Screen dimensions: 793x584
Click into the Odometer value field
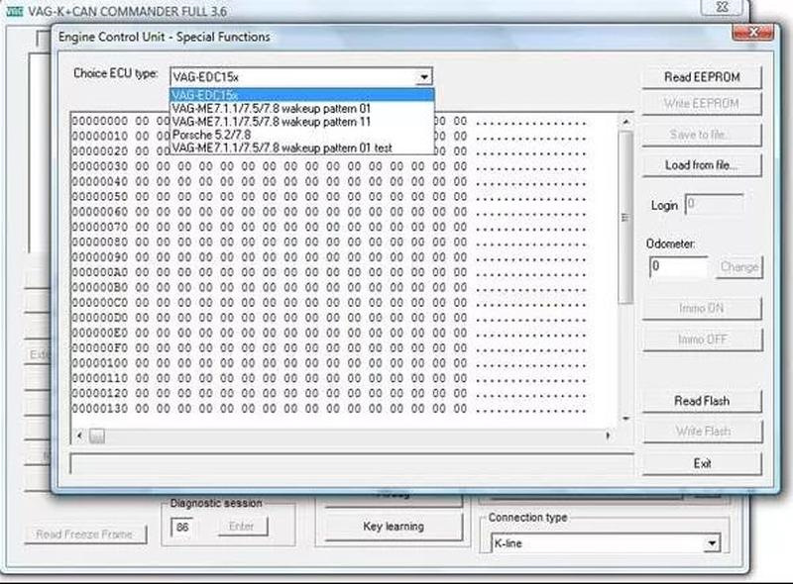pos(679,266)
